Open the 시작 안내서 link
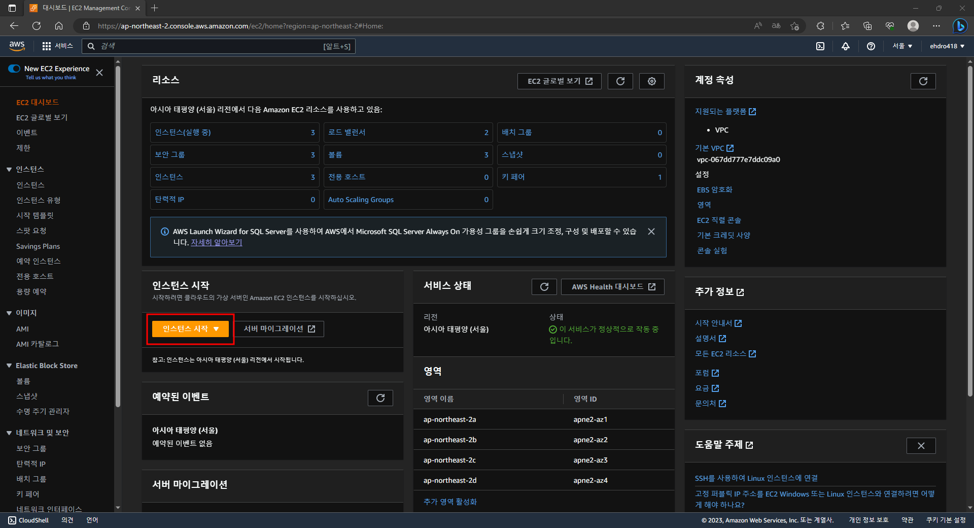The height and width of the screenshot is (528, 974). [x=718, y=323]
